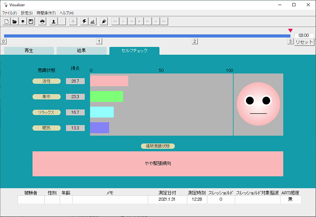Click the greyed-out bell icon
Screen dimensions: 316x217
pos(73,21)
